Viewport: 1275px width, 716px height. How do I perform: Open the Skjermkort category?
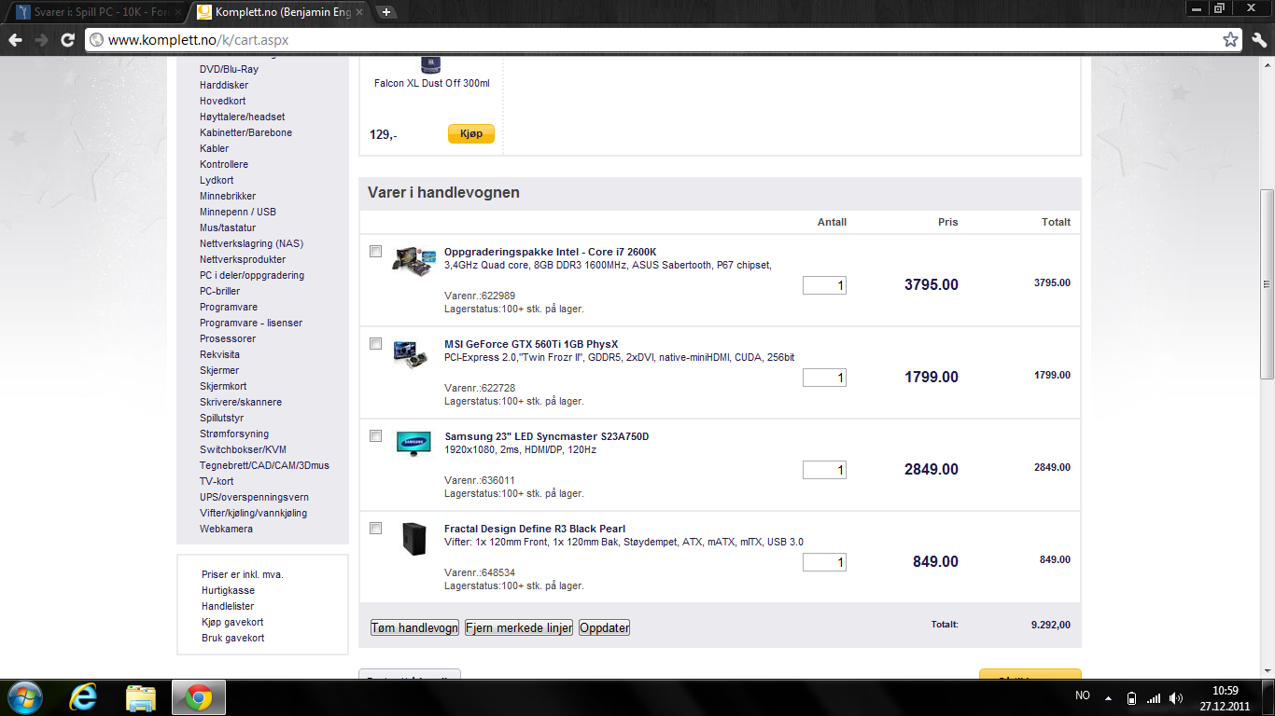[x=223, y=386]
